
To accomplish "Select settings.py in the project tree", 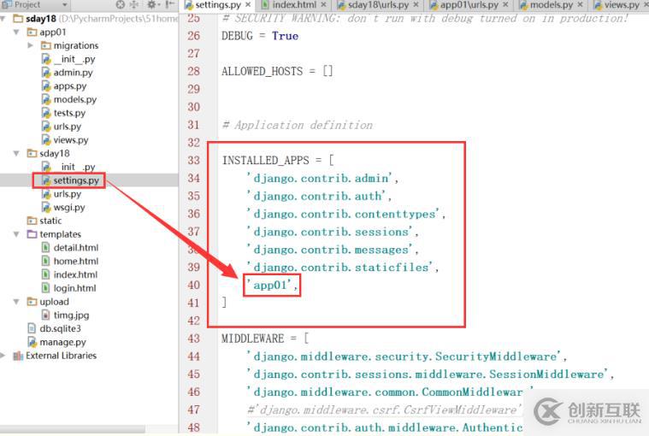I will point(76,180).
